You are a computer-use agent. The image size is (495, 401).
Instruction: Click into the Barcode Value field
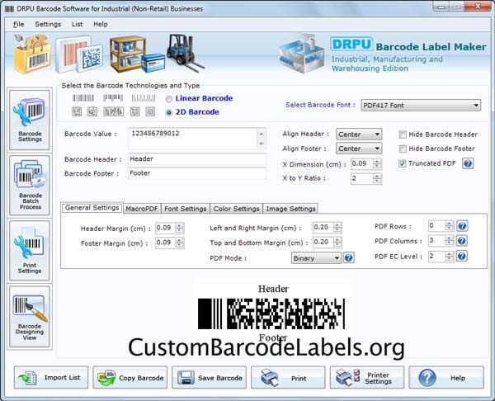[x=192, y=139]
